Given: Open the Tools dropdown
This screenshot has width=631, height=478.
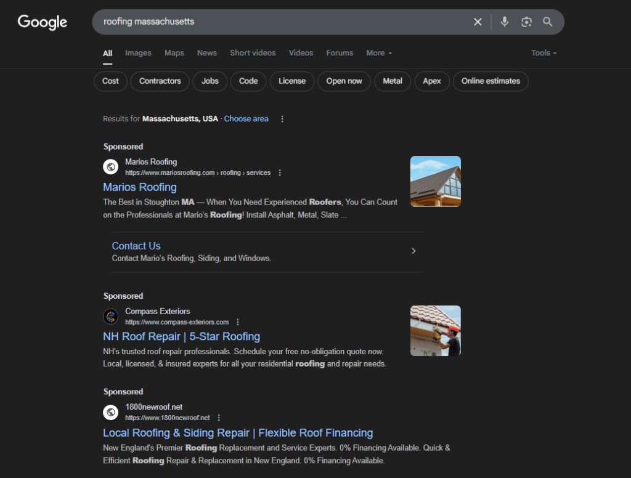Looking at the screenshot, I should click(543, 53).
